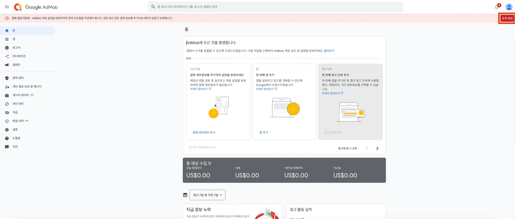
Task: Click the mediation icon in sidebar
Action: point(7,56)
